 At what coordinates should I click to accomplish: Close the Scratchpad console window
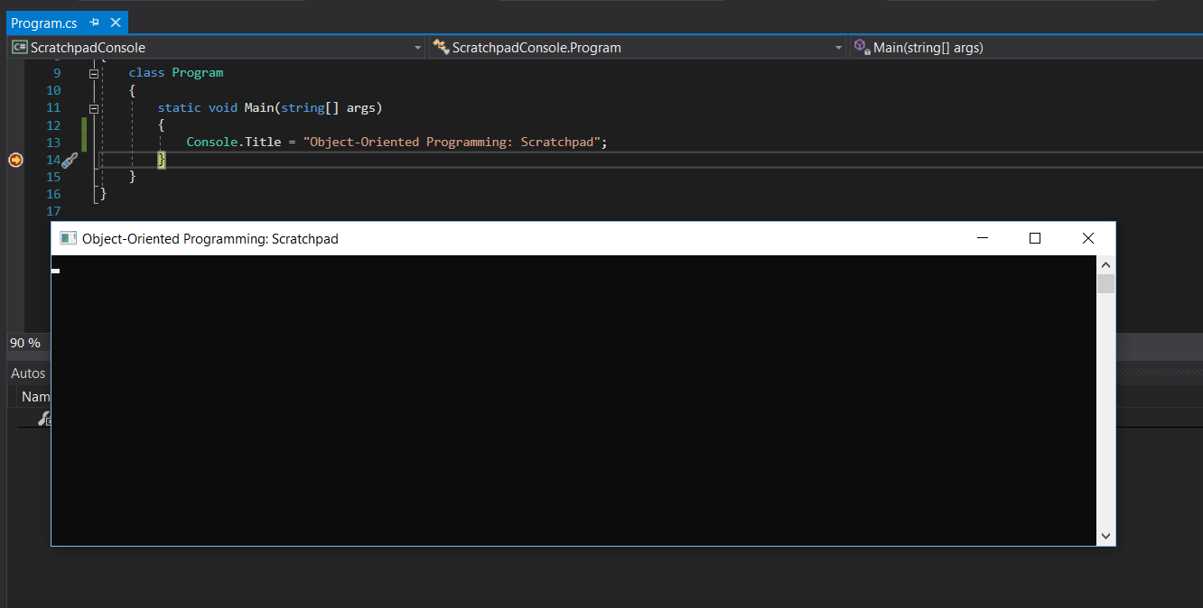pyautogui.click(x=1088, y=238)
